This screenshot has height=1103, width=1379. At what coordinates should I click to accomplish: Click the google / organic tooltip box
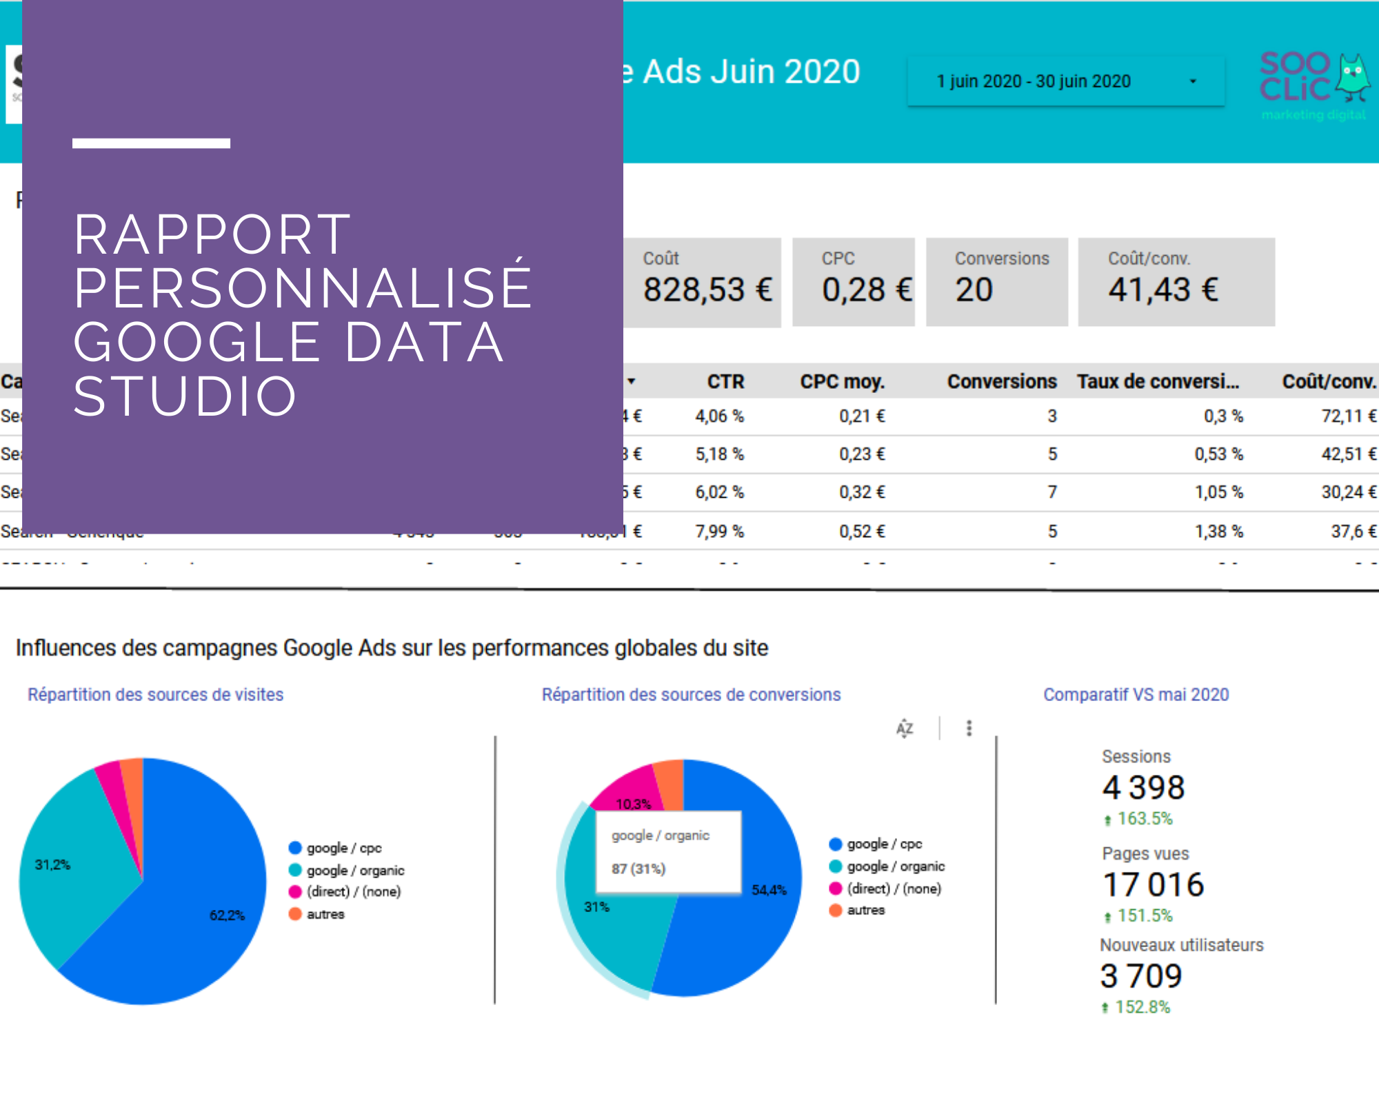pos(668,852)
